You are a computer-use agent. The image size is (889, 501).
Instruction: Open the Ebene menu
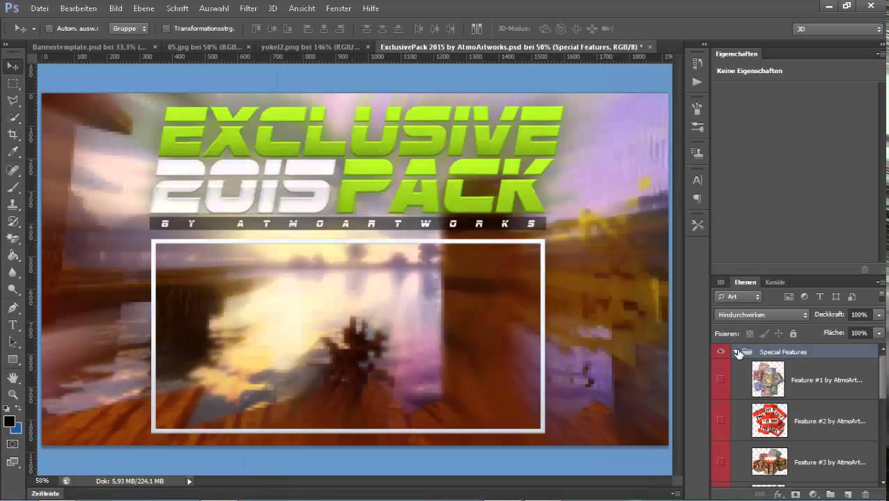(144, 8)
